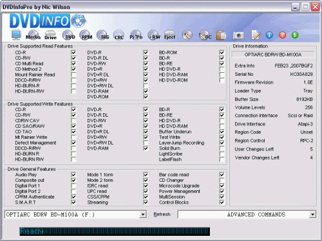Open the red help icon
Image resolution: width=322 pixels, height=241 pixels.
pyautogui.click(x=283, y=35)
